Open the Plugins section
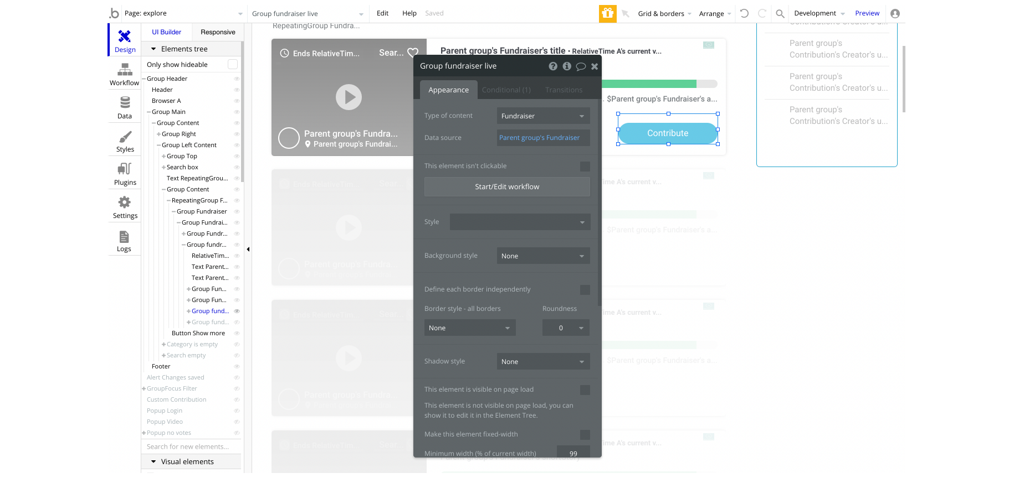This screenshot has height=478, width=1014. coord(125,174)
